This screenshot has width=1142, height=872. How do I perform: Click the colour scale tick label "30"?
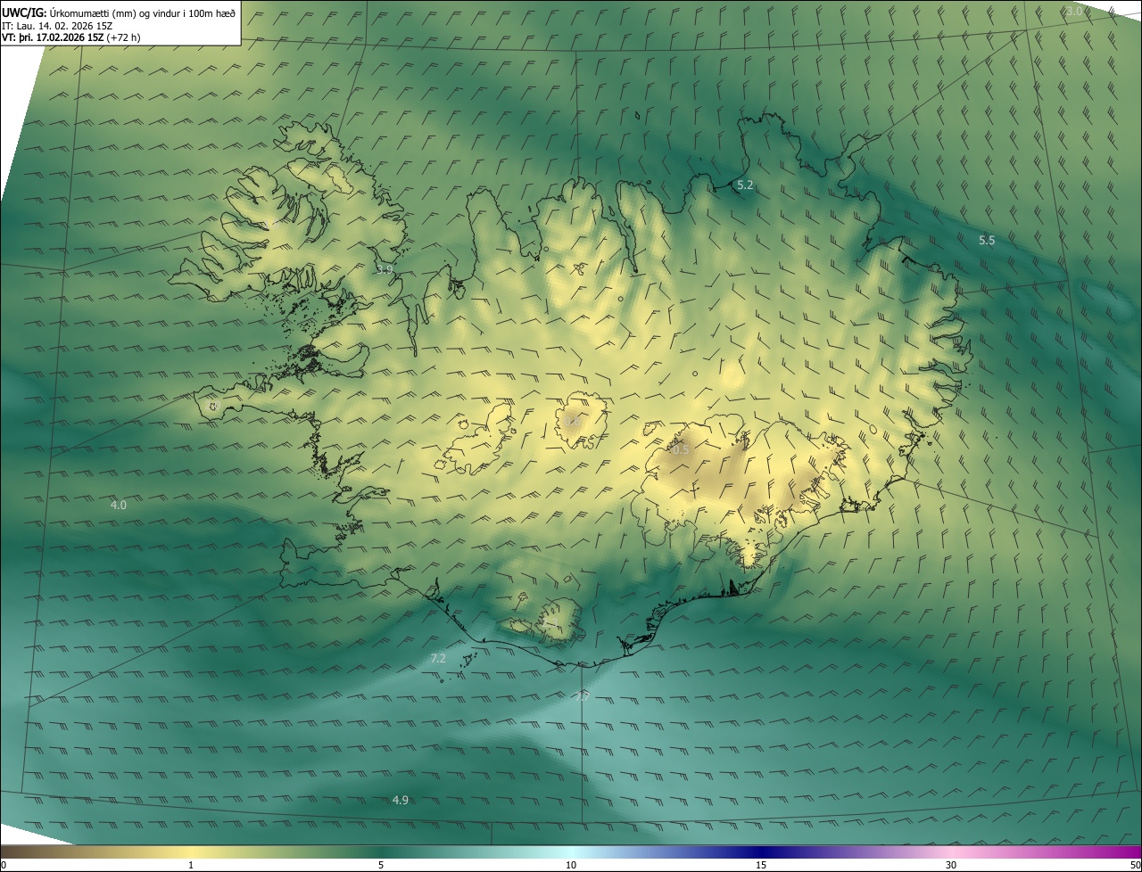(x=951, y=865)
